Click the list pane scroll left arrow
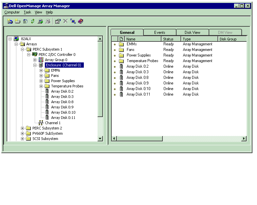Screen dimensions: 257x205 (114, 139)
